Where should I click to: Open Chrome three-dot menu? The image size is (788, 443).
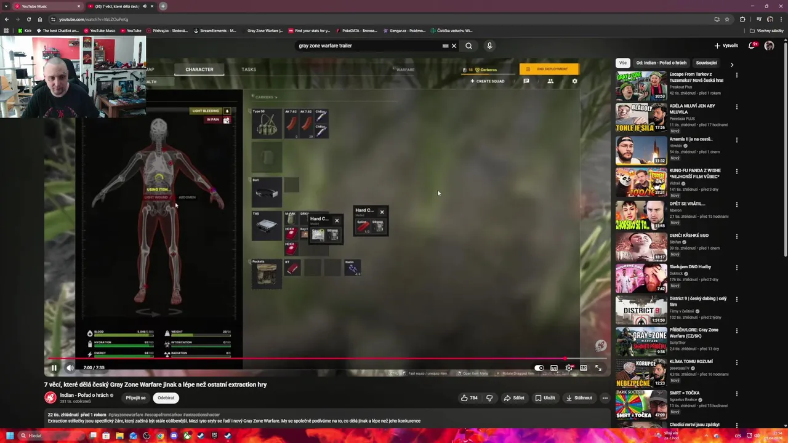[x=781, y=19]
